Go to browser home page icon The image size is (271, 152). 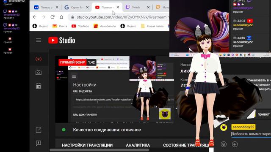pyautogui.click(x=61, y=17)
